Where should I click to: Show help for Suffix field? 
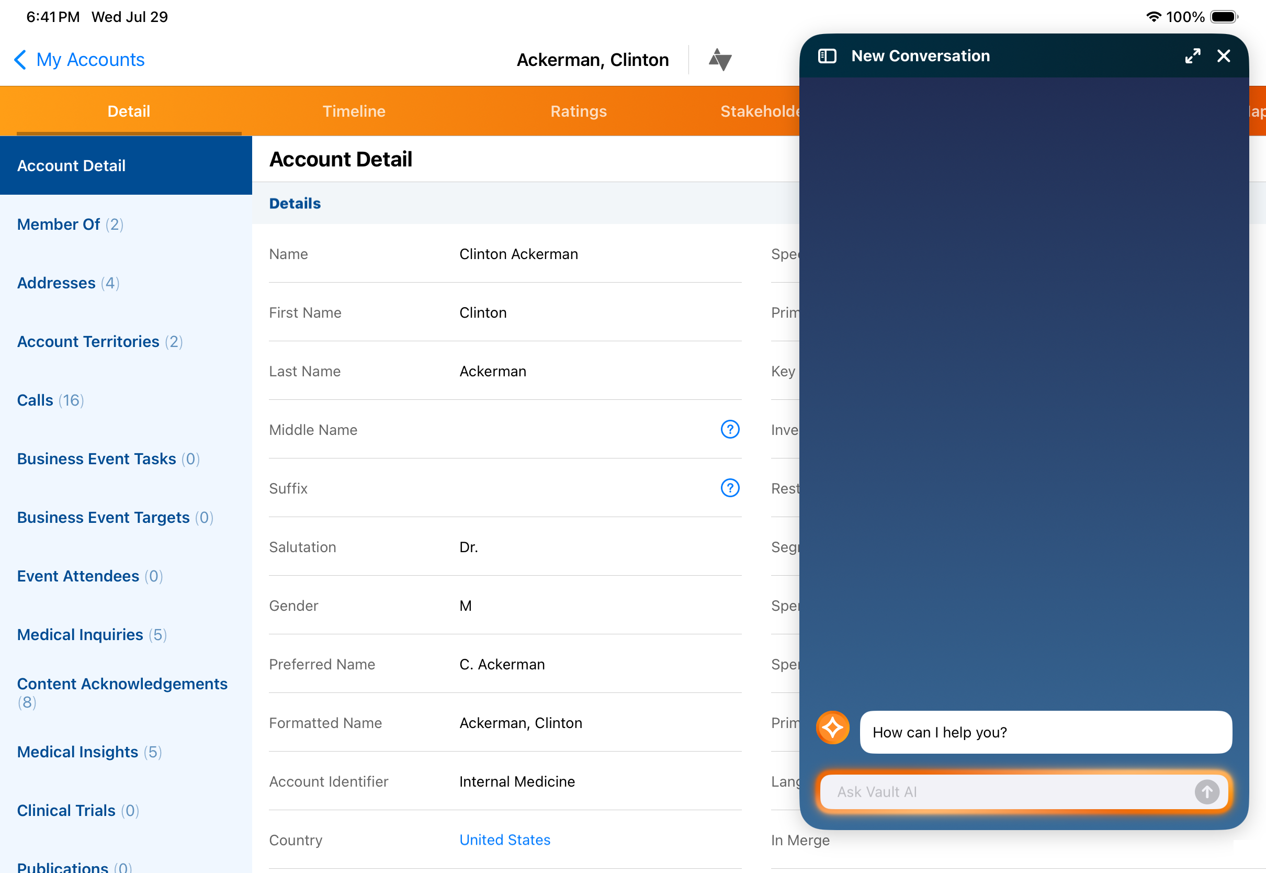(730, 488)
